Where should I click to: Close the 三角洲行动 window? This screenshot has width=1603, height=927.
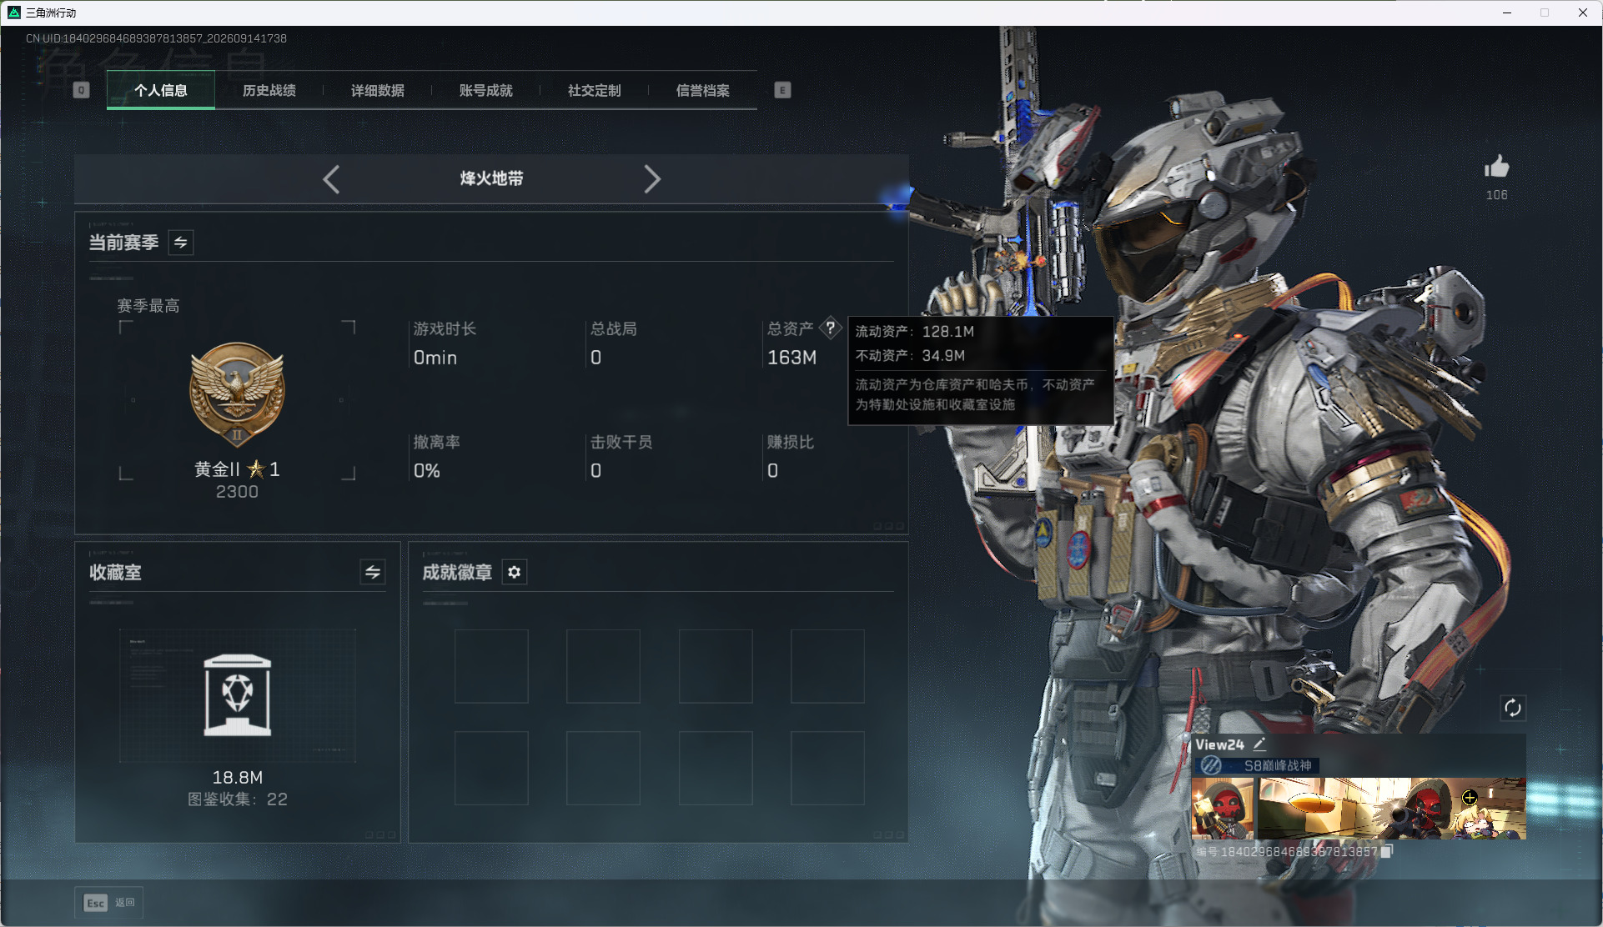click(1583, 13)
